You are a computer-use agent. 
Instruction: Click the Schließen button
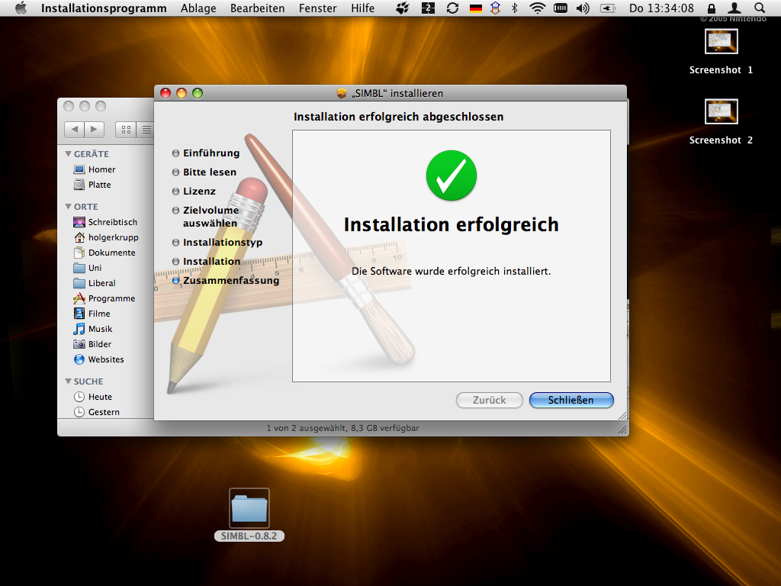[x=570, y=400]
